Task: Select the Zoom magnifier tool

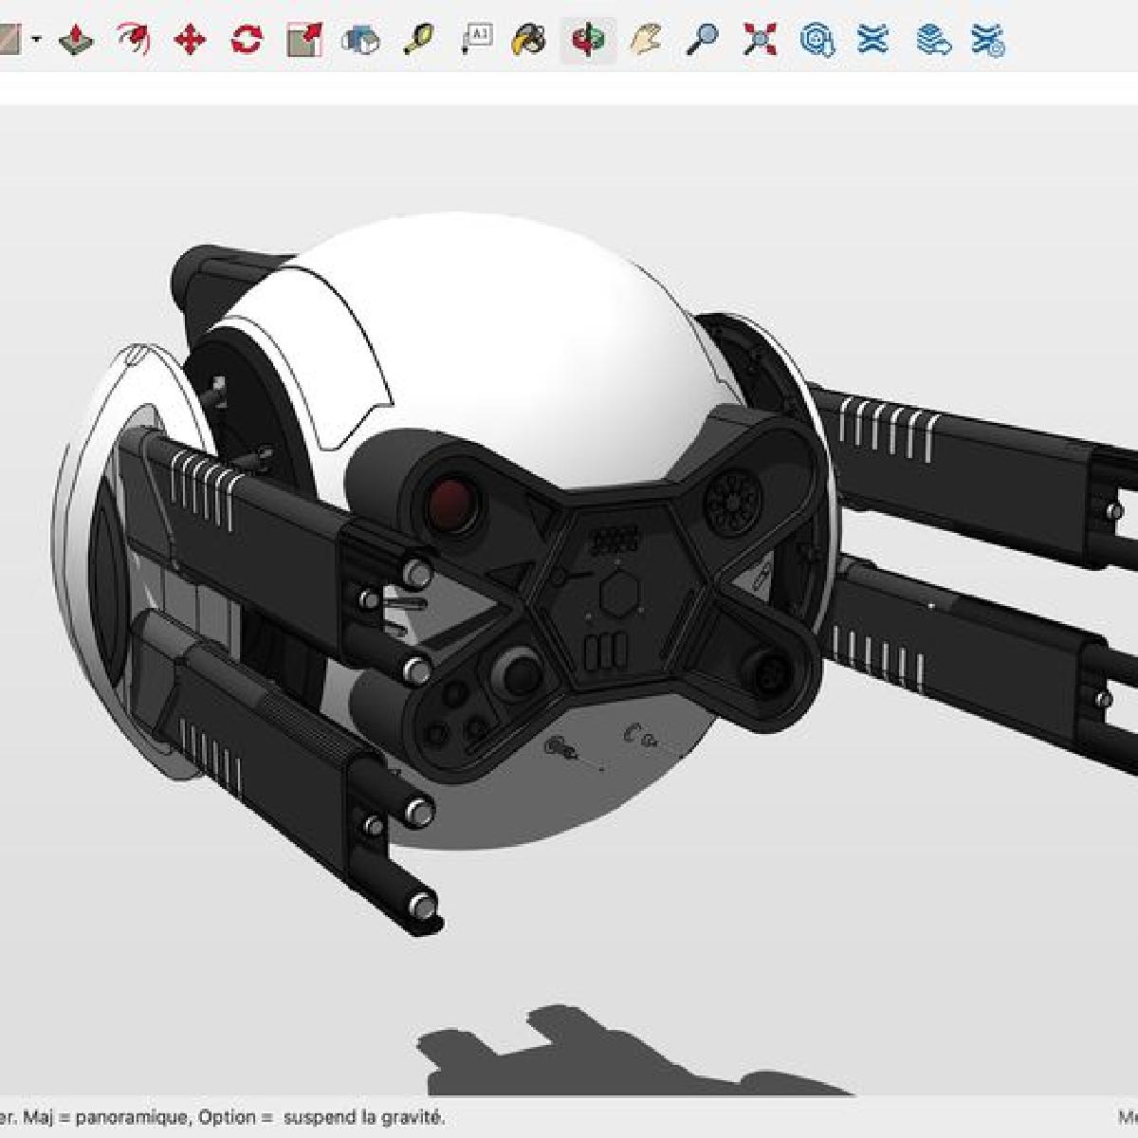Action: [702, 40]
